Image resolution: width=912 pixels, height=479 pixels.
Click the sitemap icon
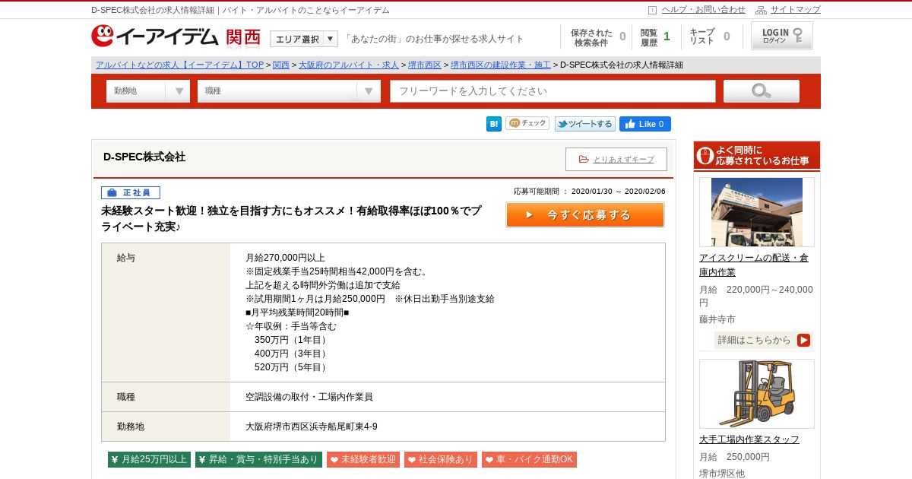[x=761, y=10]
